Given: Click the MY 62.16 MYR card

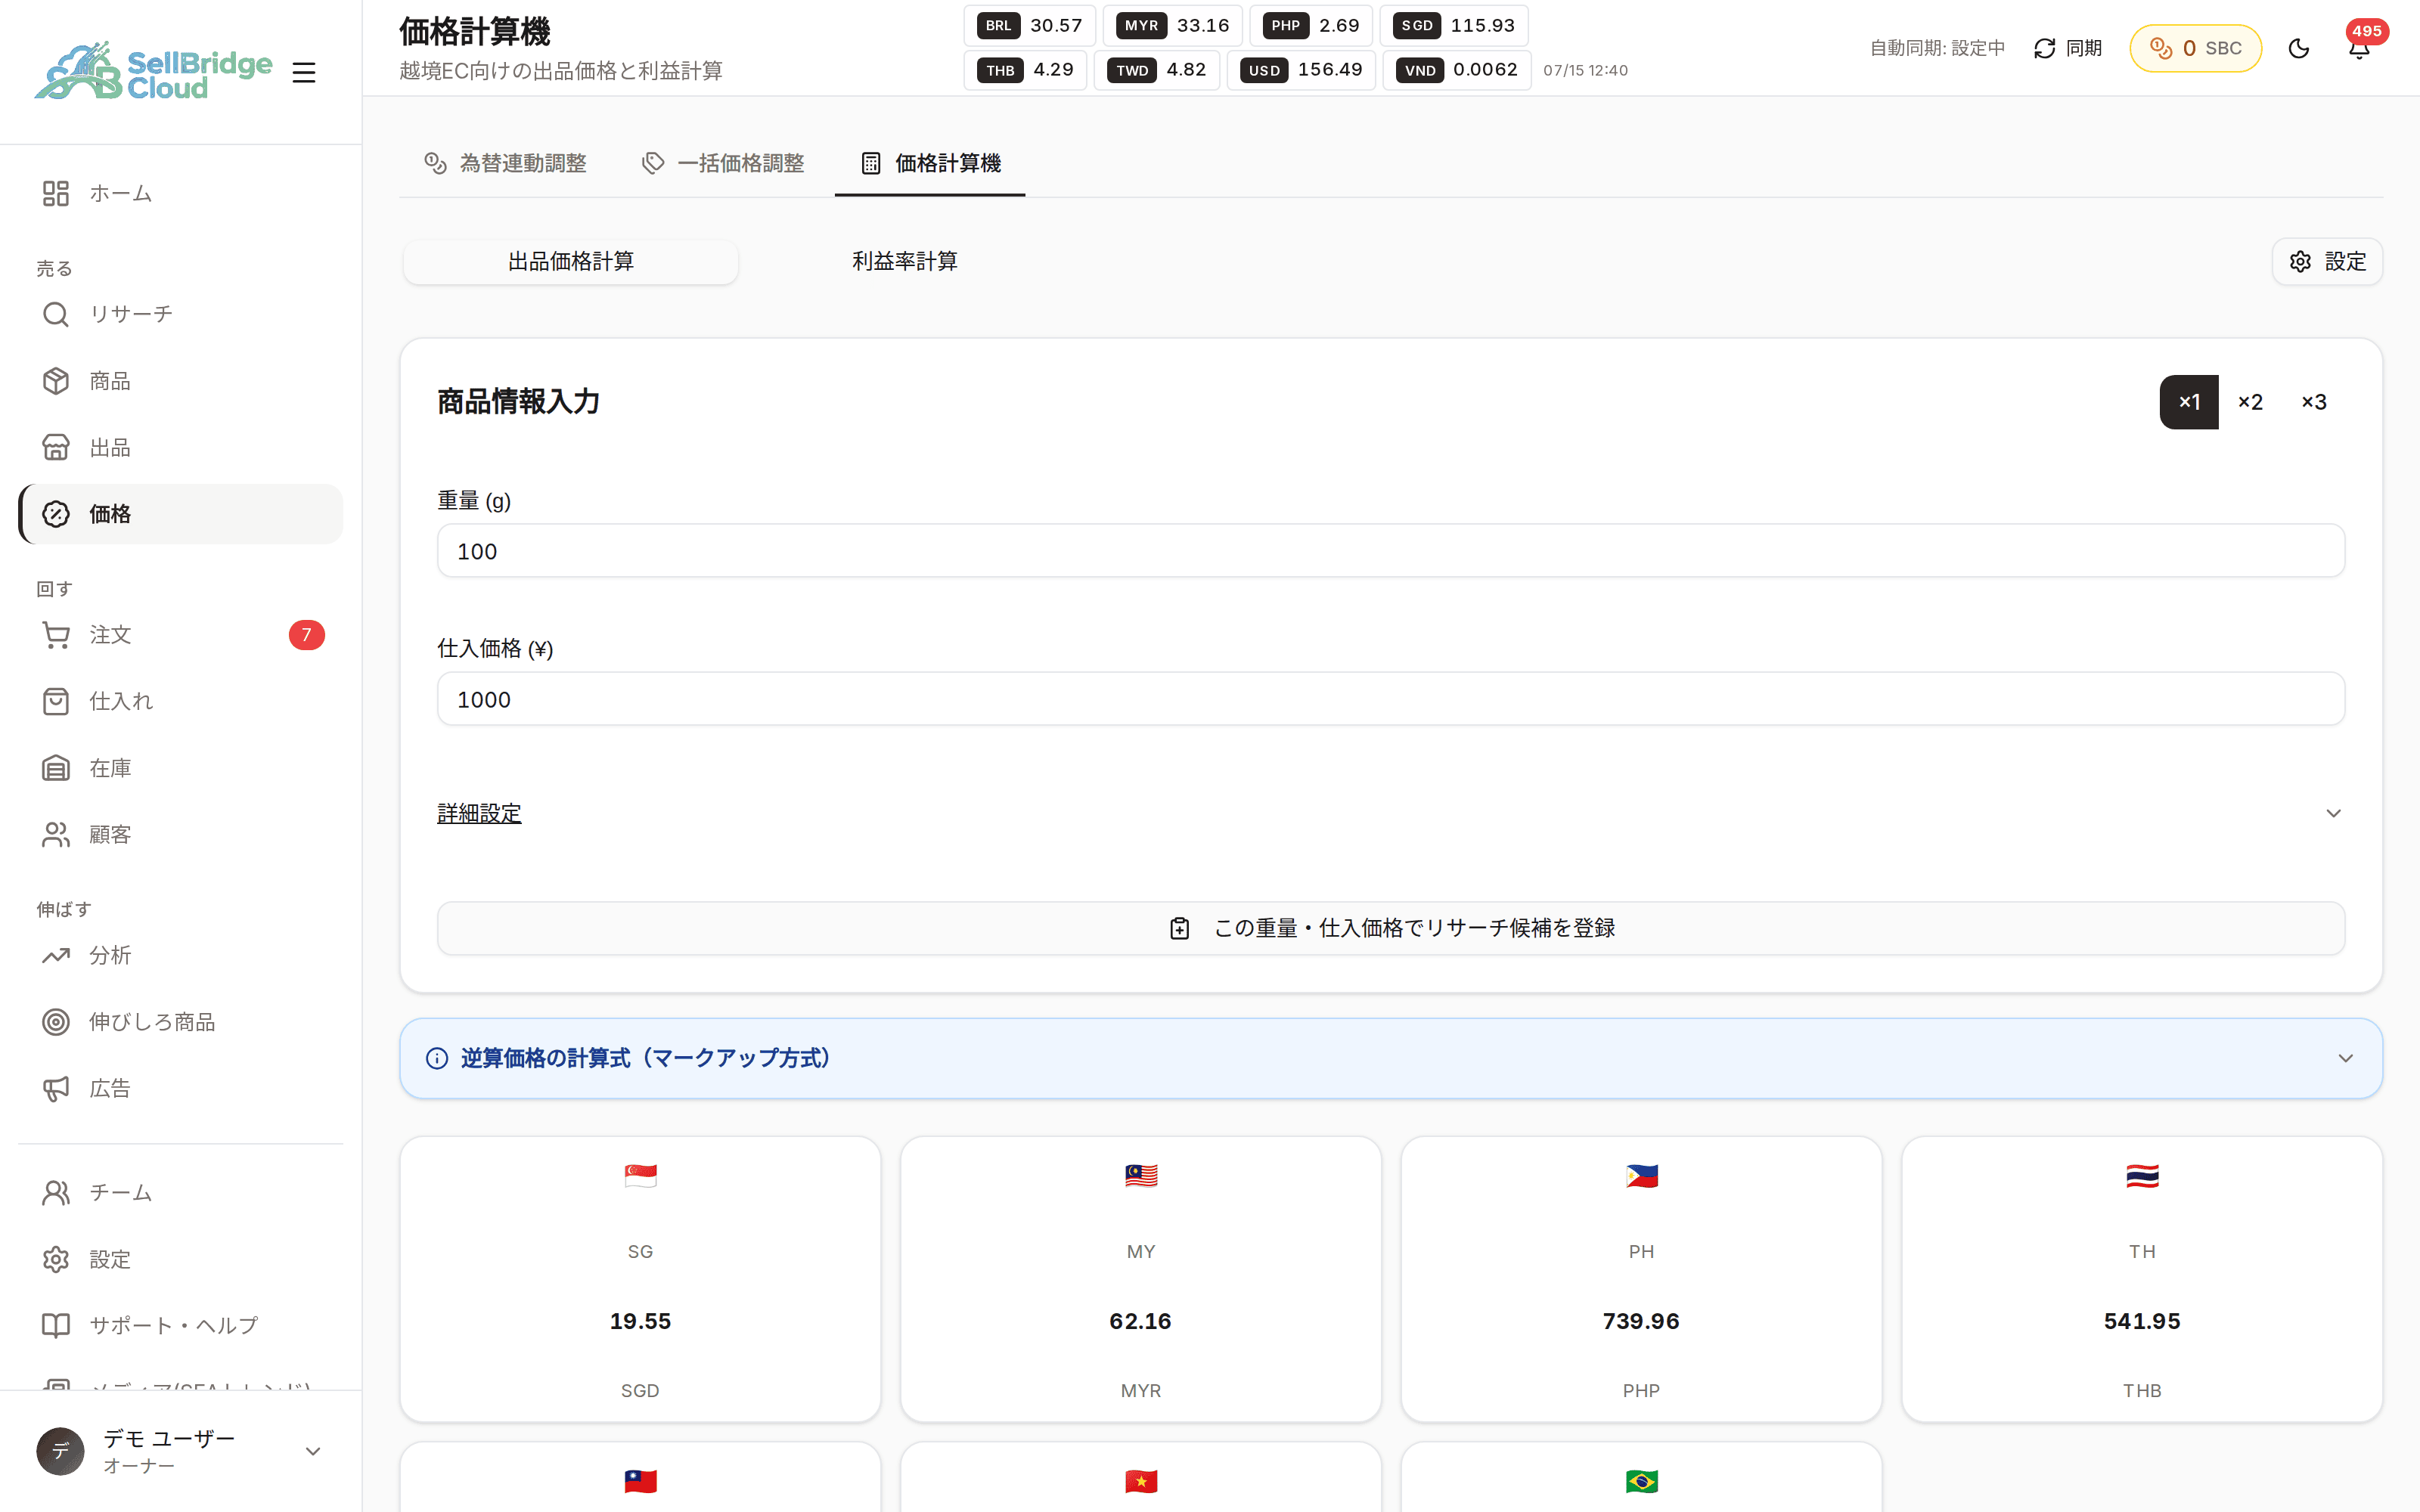Looking at the screenshot, I should coord(1141,1279).
